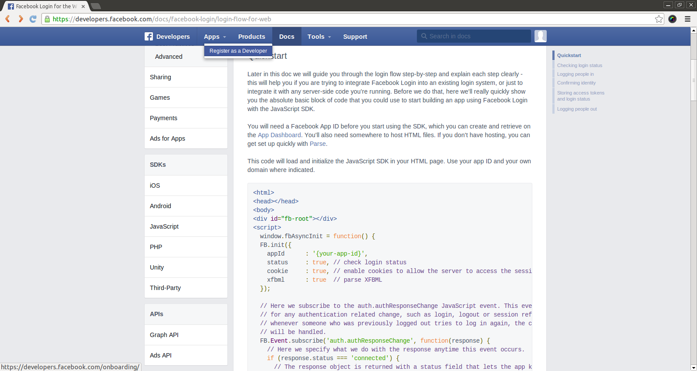
Task: Open Advanced in sidebar
Action: point(186,57)
